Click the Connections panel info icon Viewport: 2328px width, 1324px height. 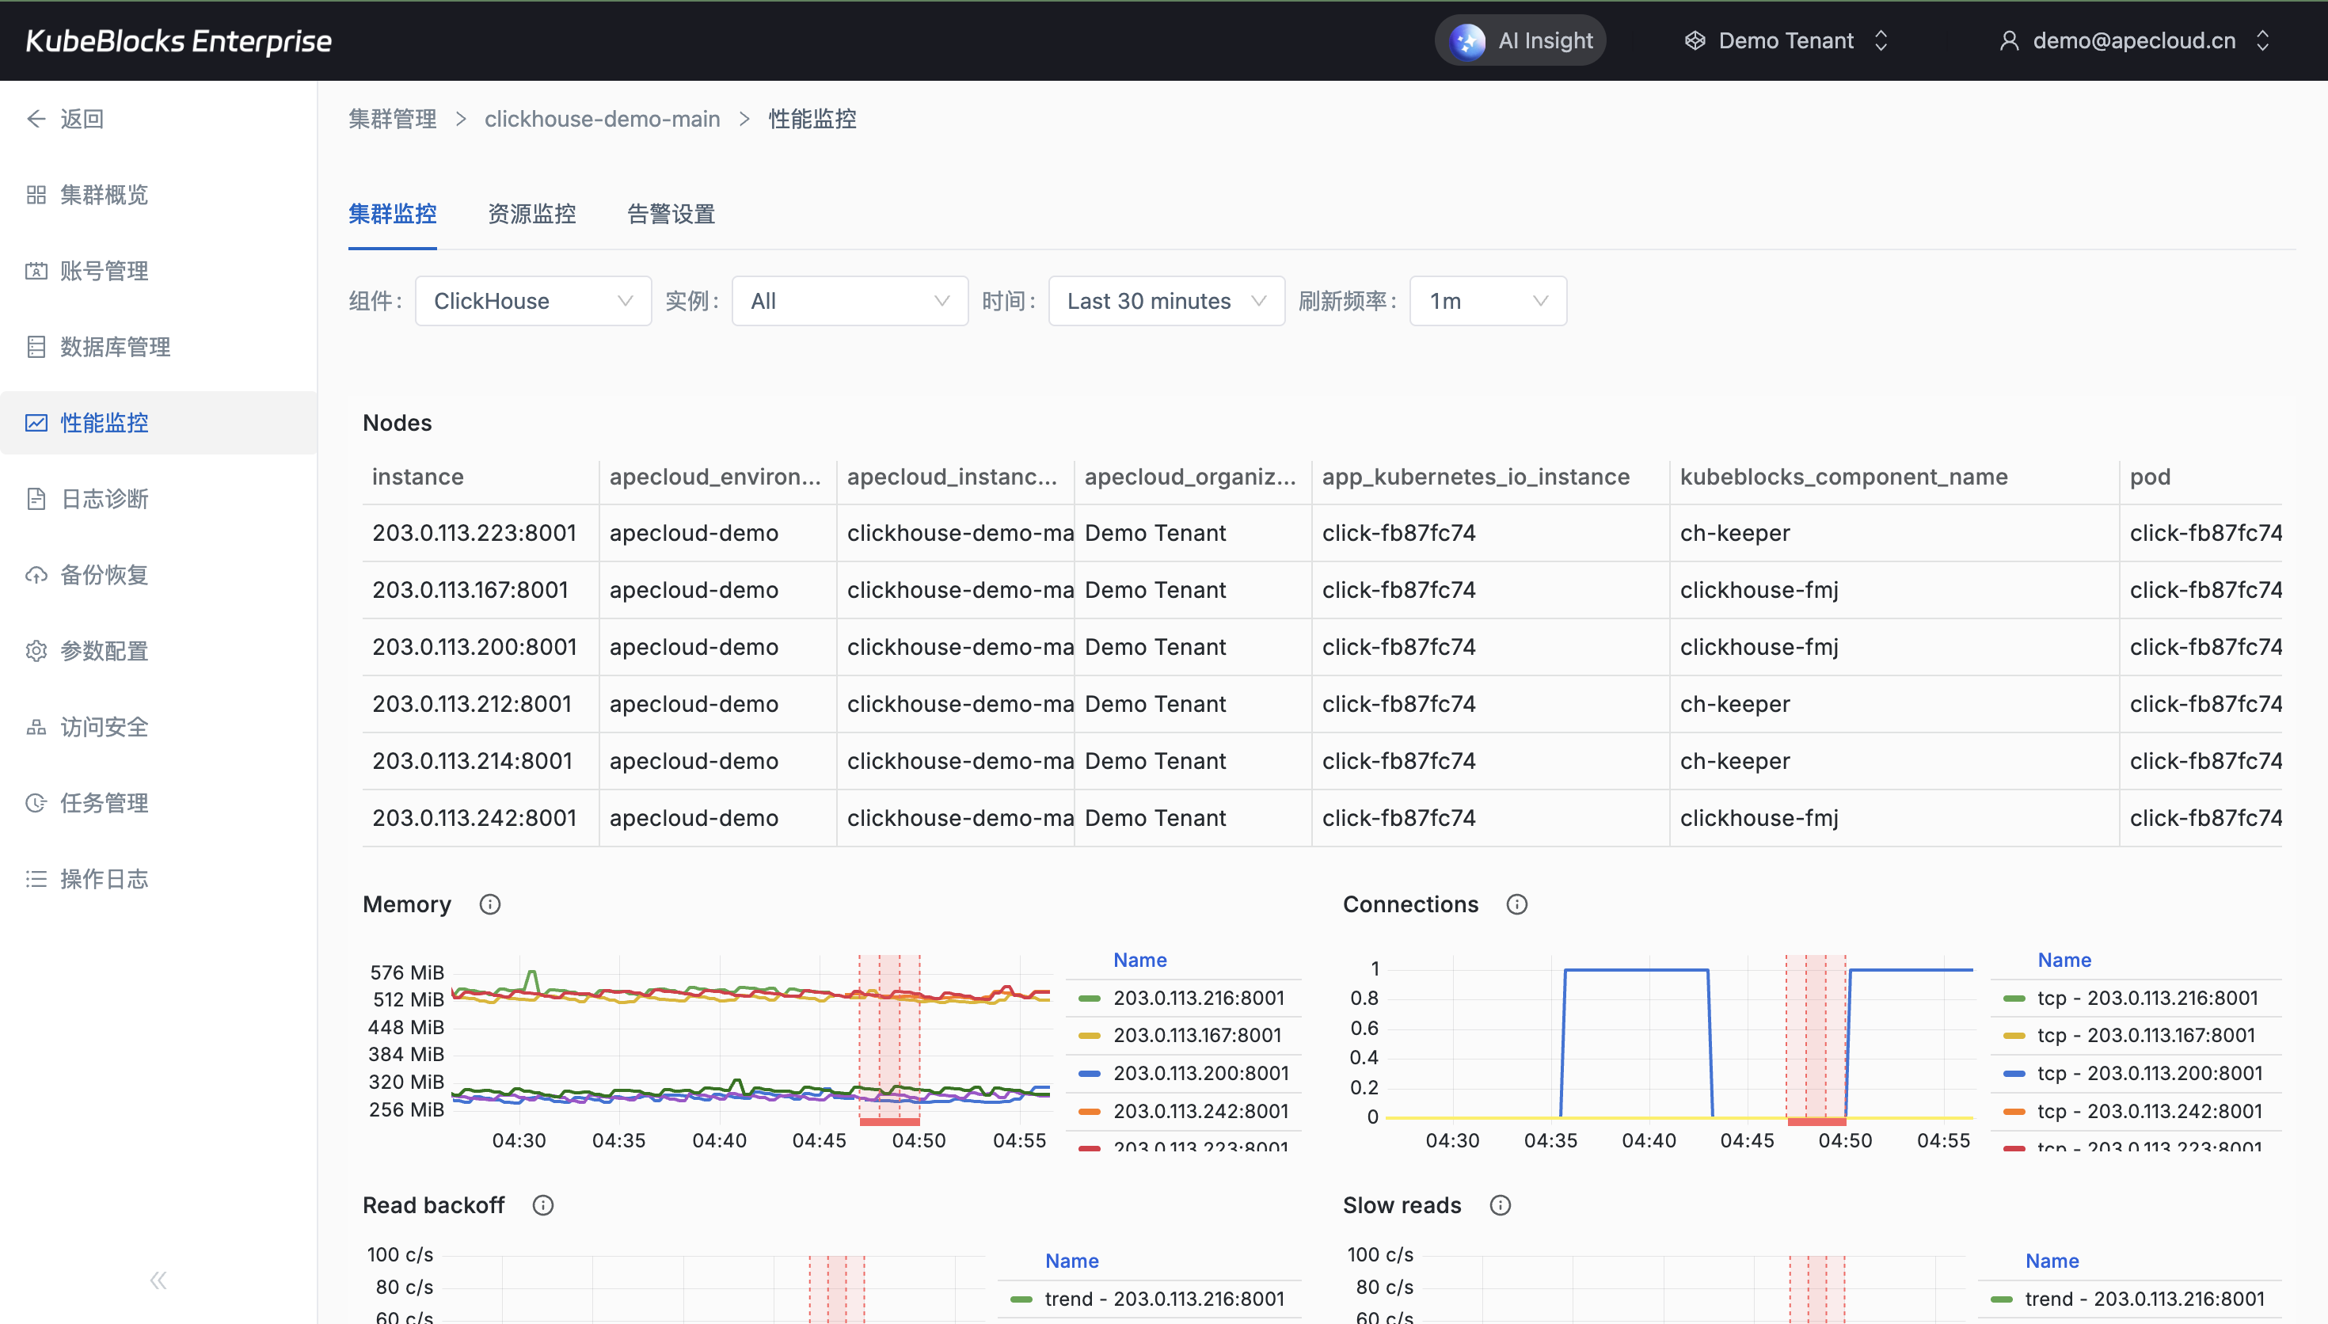(1516, 904)
